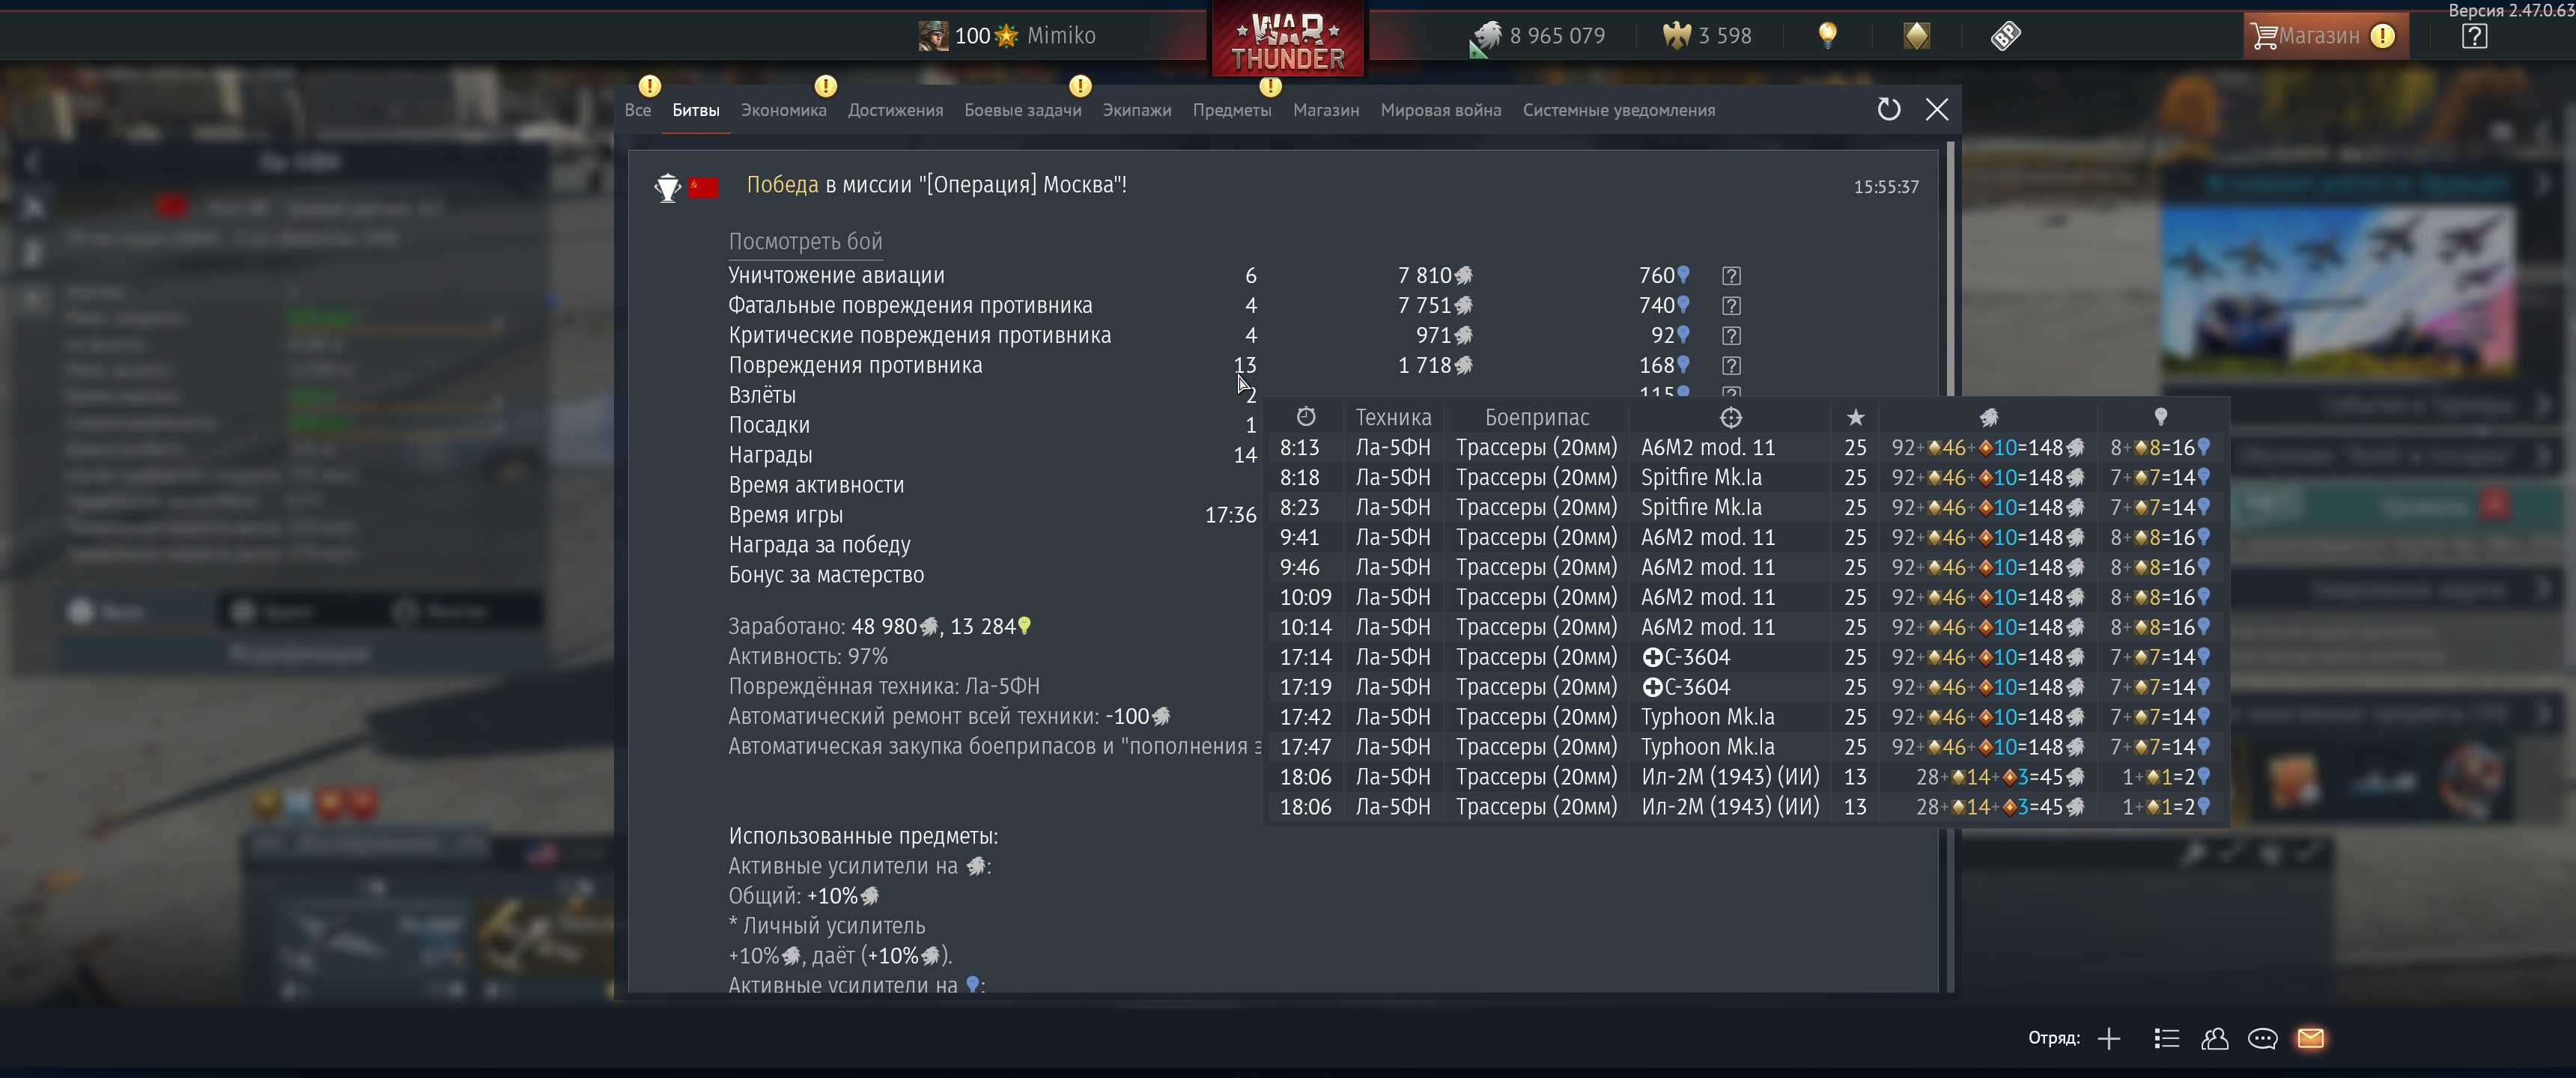Add a squad member with the plus icon
This screenshot has width=2576, height=1078.
[x=2109, y=1039]
